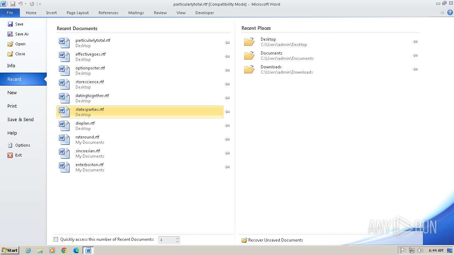Screen dimensions: 454x255
Task: Open the Documents folder icon in Recent Places
Action: point(249,56)
